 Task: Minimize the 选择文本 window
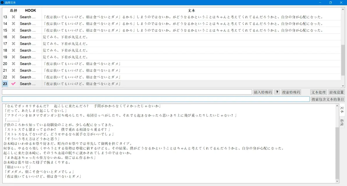click(x=320, y=2)
